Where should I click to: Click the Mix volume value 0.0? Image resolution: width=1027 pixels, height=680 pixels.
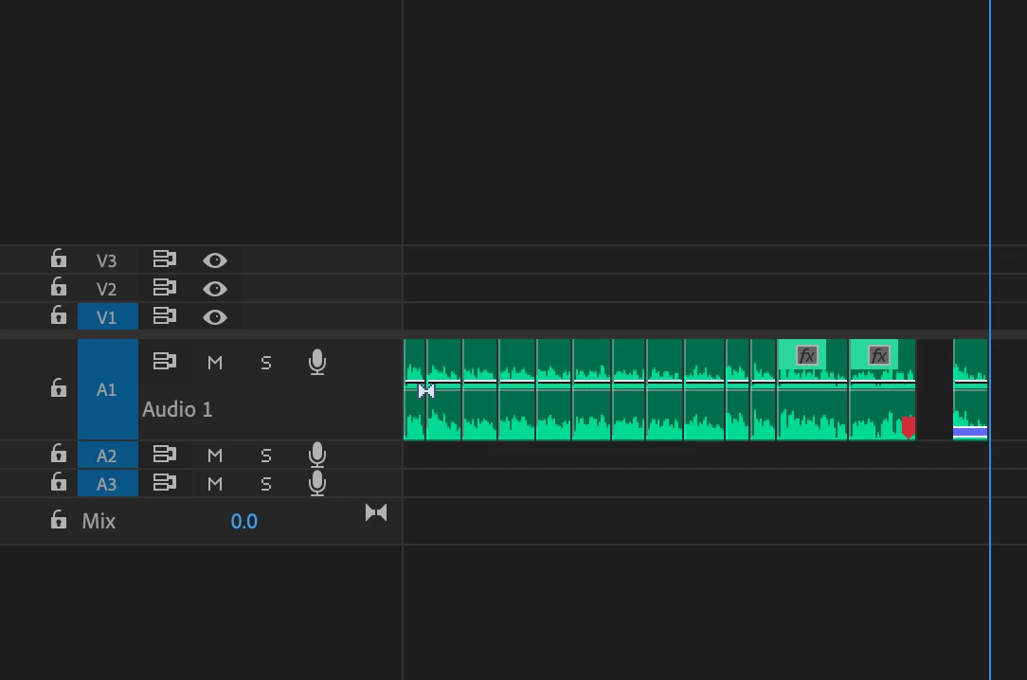point(243,521)
